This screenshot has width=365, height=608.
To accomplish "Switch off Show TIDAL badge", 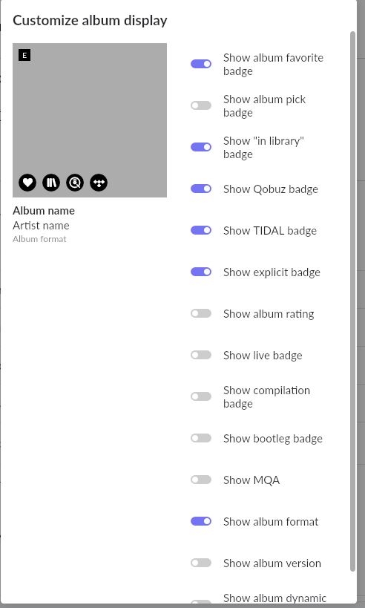I will 201,230.
